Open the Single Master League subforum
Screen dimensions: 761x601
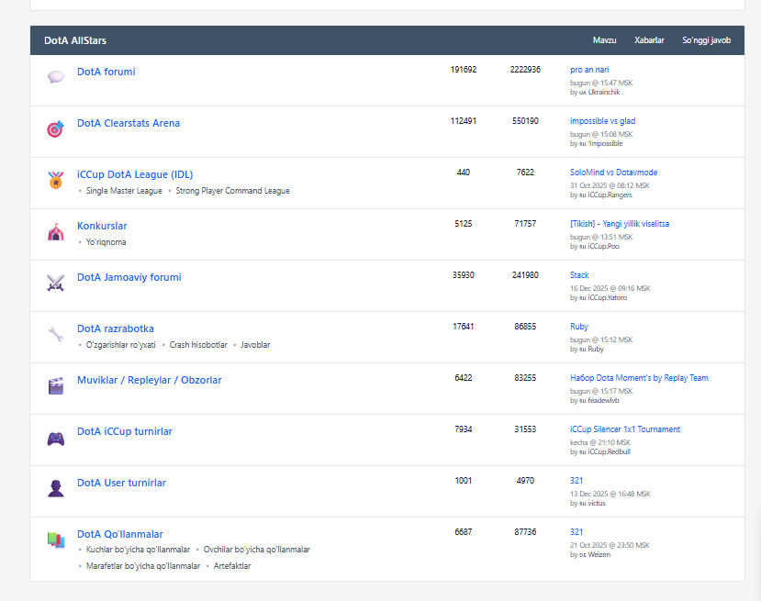point(124,191)
